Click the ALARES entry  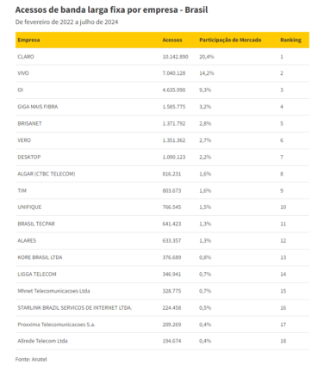pos(27,240)
